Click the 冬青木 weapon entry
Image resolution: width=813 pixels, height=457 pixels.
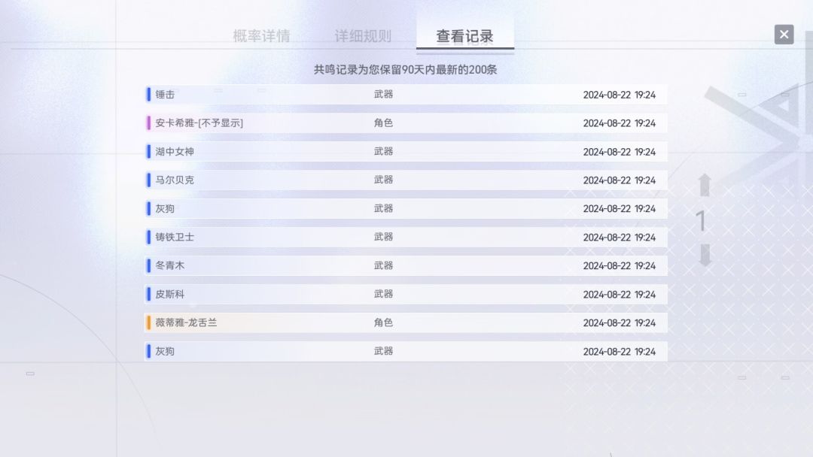pos(406,265)
